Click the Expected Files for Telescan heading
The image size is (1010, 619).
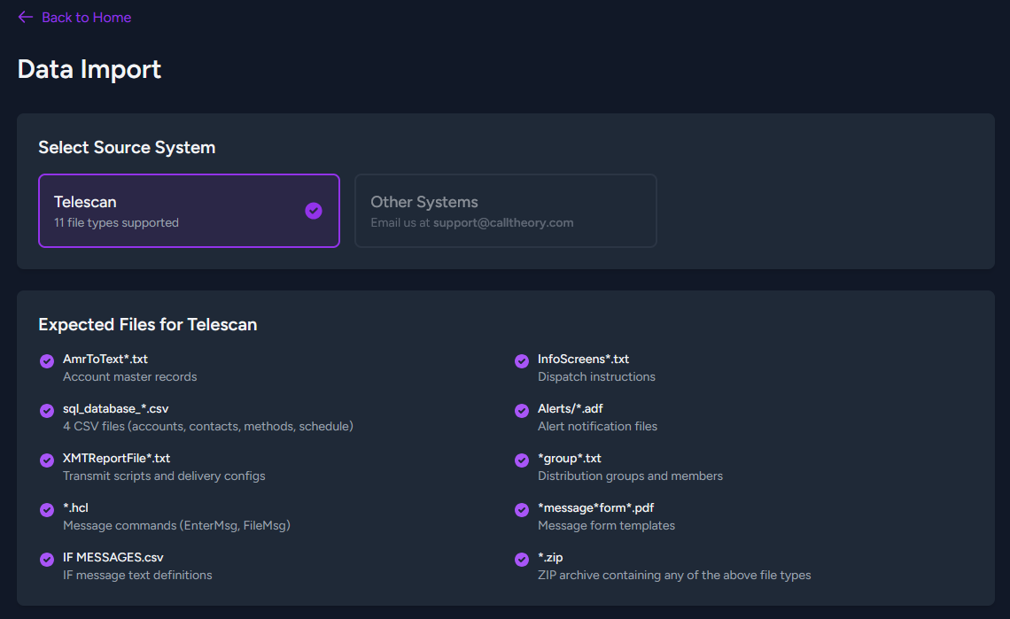coord(148,325)
